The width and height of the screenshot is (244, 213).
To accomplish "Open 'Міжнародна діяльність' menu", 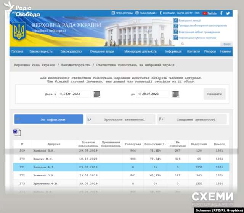I will [140, 51].
